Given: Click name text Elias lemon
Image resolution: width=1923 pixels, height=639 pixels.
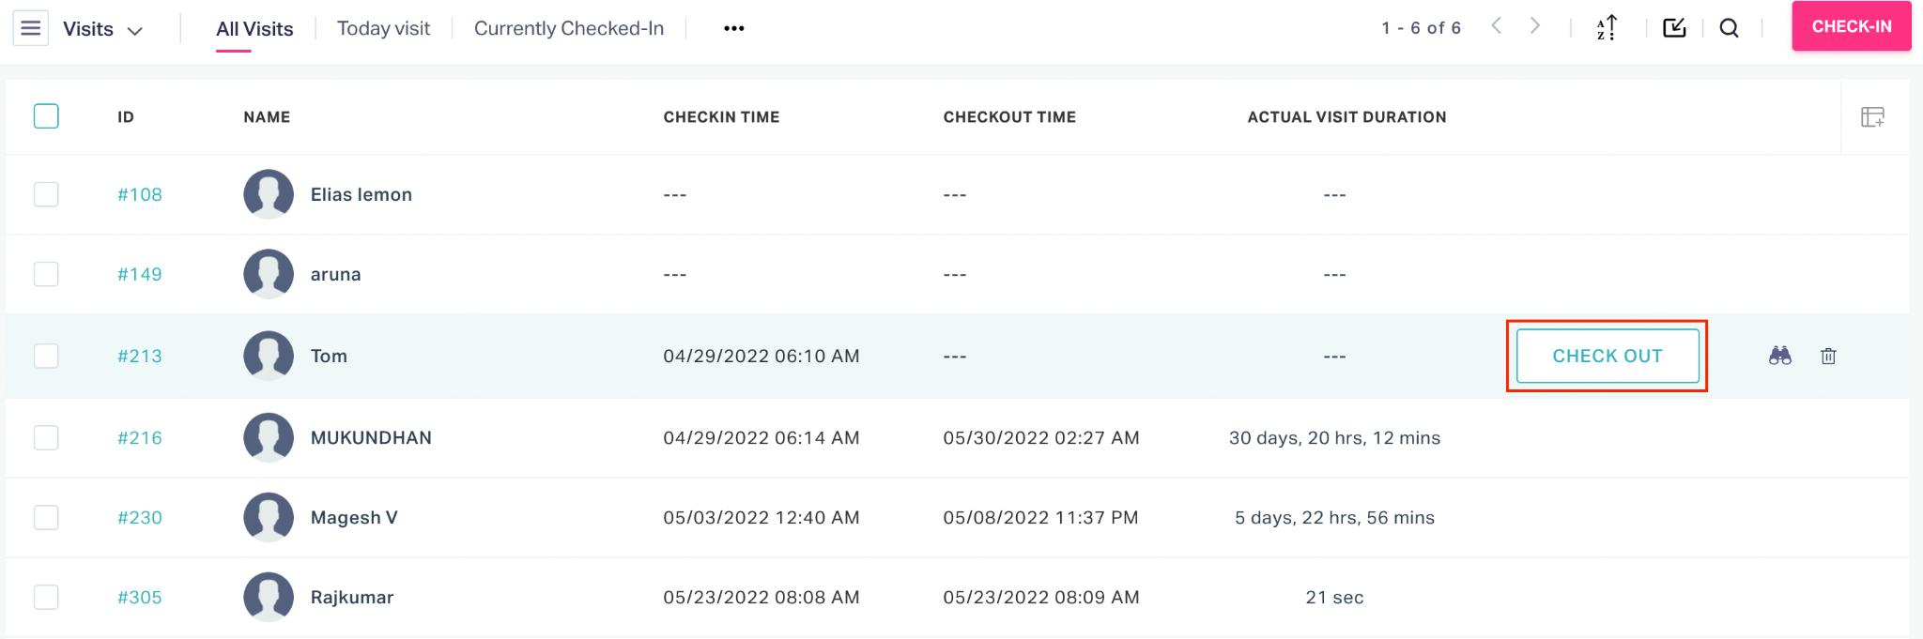Looking at the screenshot, I should 362,194.
